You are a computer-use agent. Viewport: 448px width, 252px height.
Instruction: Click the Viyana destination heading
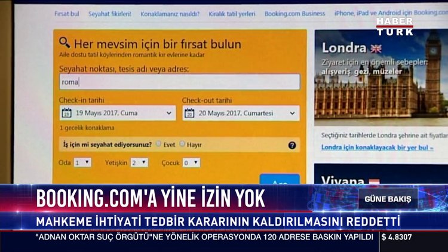coord(343,180)
